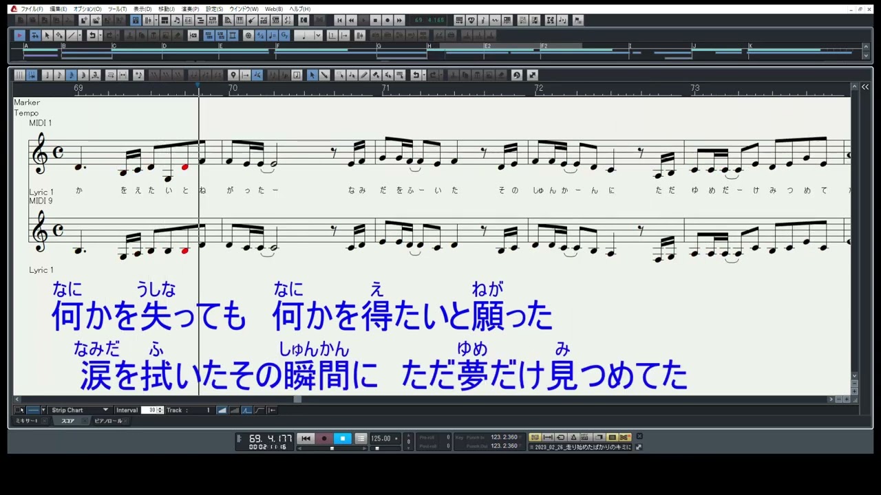Image resolution: width=881 pixels, height=495 pixels.
Task: Click measure number 71 on the ruler
Action: pyautogui.click(x=385, y=88)
